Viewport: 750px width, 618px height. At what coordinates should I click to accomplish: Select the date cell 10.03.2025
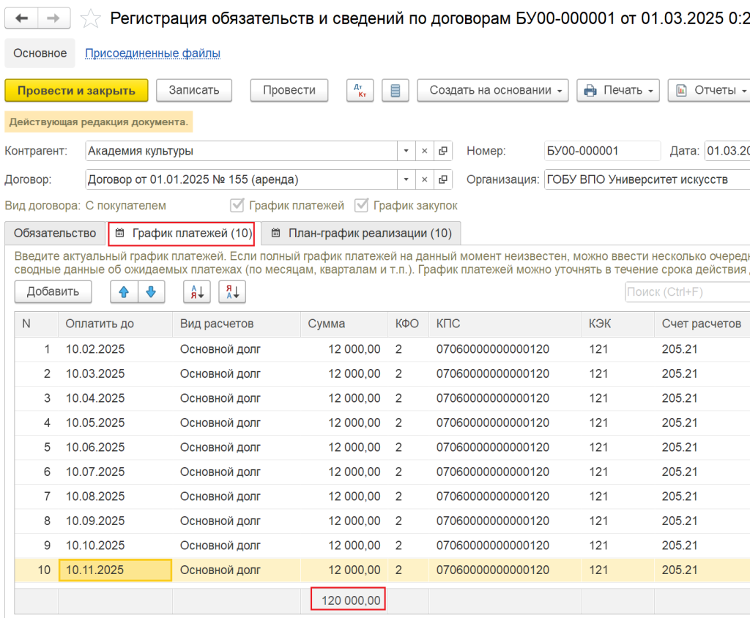click(115, 374)
